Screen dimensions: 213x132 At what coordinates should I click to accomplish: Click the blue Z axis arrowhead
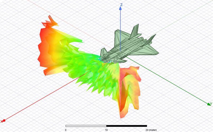[120, 8]
